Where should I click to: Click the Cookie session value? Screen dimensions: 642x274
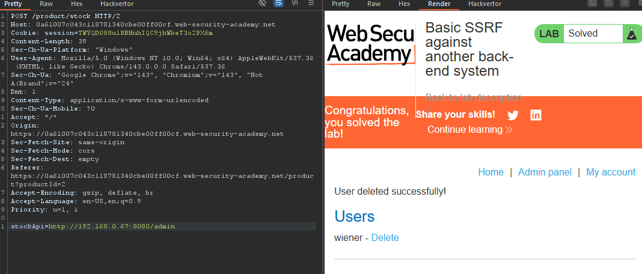pyautogui.click(x=145, y=33)
